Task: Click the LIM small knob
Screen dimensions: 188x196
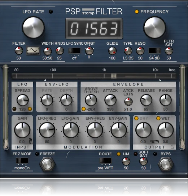Action: click(126, 161)
